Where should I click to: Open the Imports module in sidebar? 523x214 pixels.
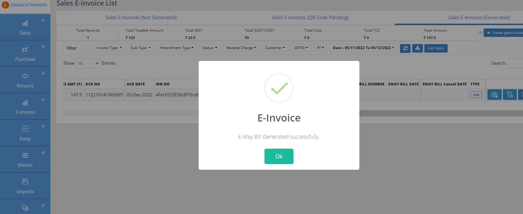pos(25,186)
